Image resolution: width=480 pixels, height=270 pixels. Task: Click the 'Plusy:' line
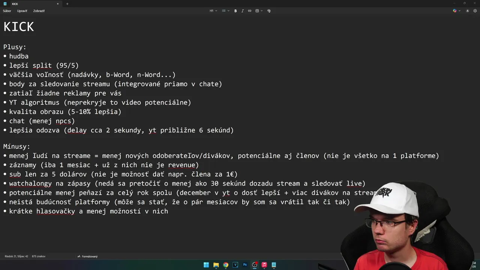pos(15,47)
